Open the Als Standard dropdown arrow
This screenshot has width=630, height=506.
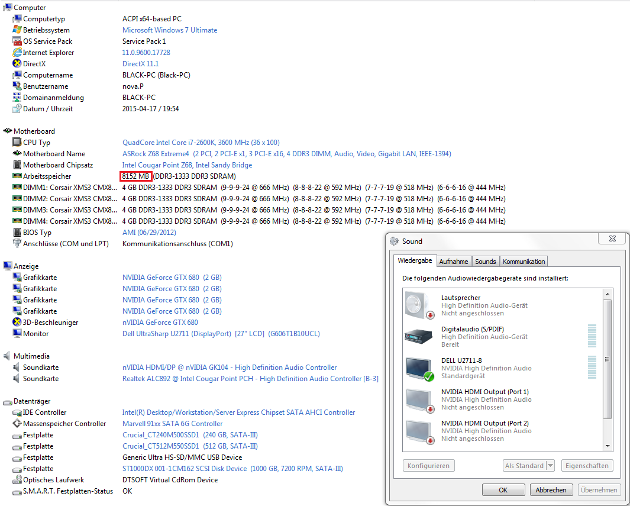551,466
